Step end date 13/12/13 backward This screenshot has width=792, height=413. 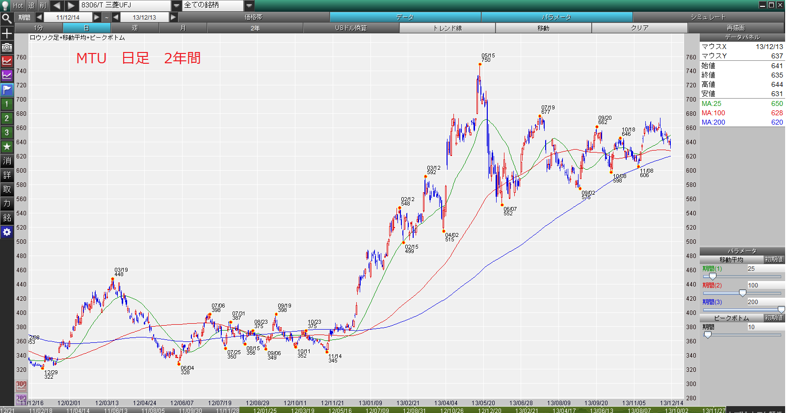pos(116,17)
